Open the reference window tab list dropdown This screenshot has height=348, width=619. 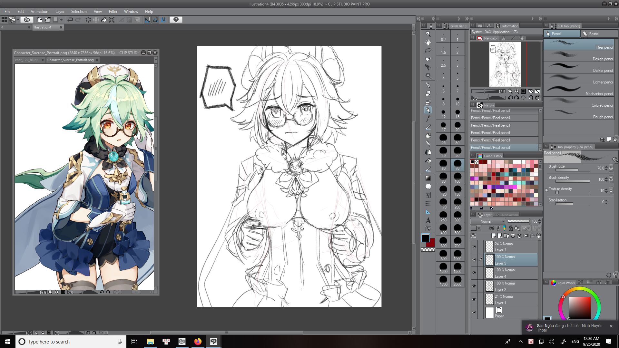pos(156,60)
